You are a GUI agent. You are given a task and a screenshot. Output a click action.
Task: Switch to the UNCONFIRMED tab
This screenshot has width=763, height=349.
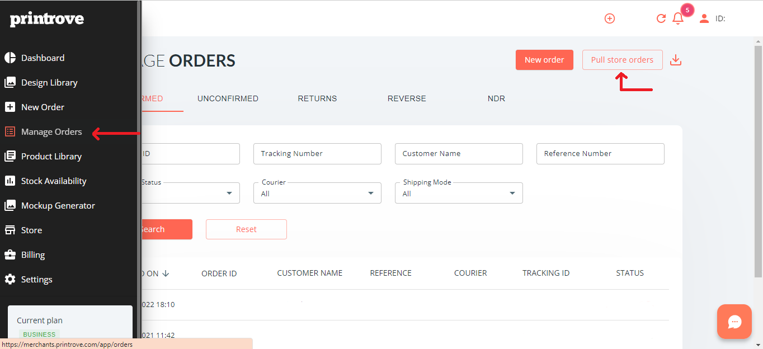click(x=228, y=98)
